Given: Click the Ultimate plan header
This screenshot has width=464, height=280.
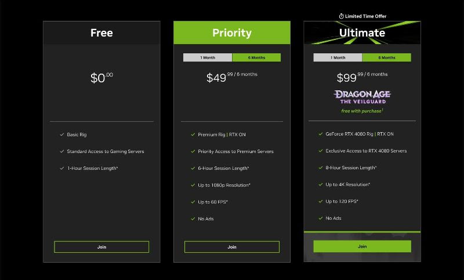Looking at the screenshot, I should [362, 33].
